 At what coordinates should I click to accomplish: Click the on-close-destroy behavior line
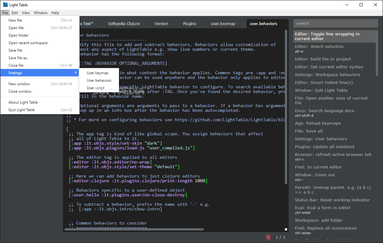[x=128, y=195]
